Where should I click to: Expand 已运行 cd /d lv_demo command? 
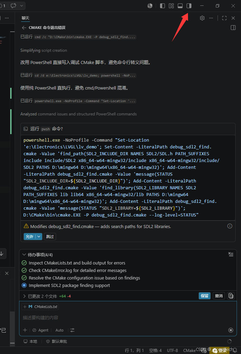[78, 75]
